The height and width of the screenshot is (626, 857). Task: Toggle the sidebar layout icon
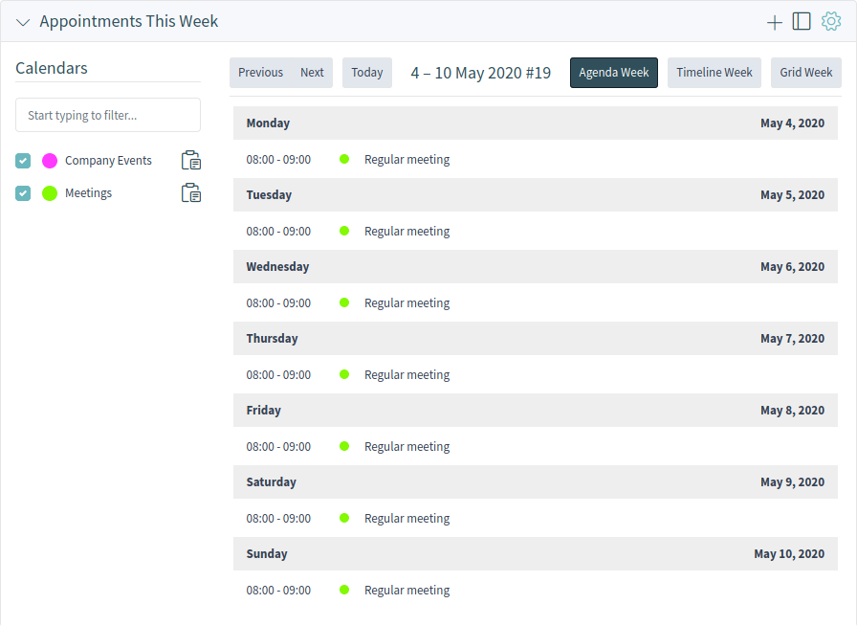802,21
